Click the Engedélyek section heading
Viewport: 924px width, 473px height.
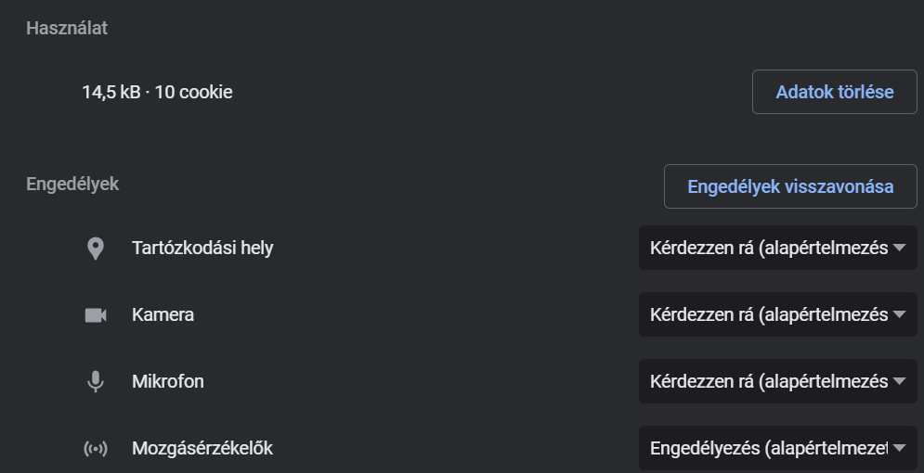[x=72, y=185]
